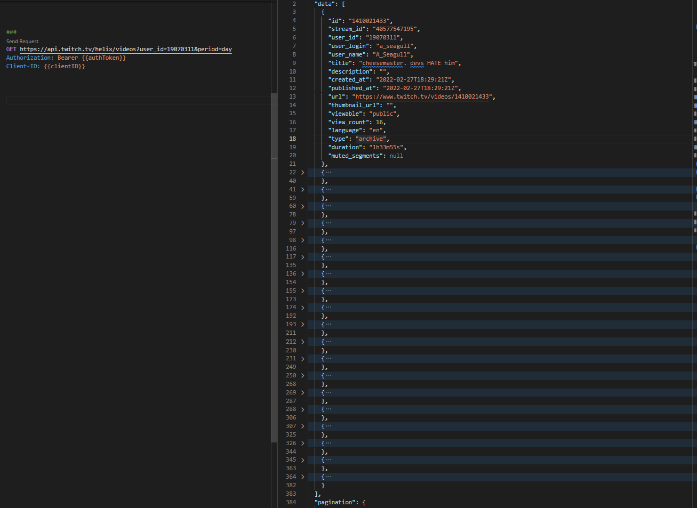
Task: Click the Send Request link
Action: pyautogui.click(x=22, y=41)
